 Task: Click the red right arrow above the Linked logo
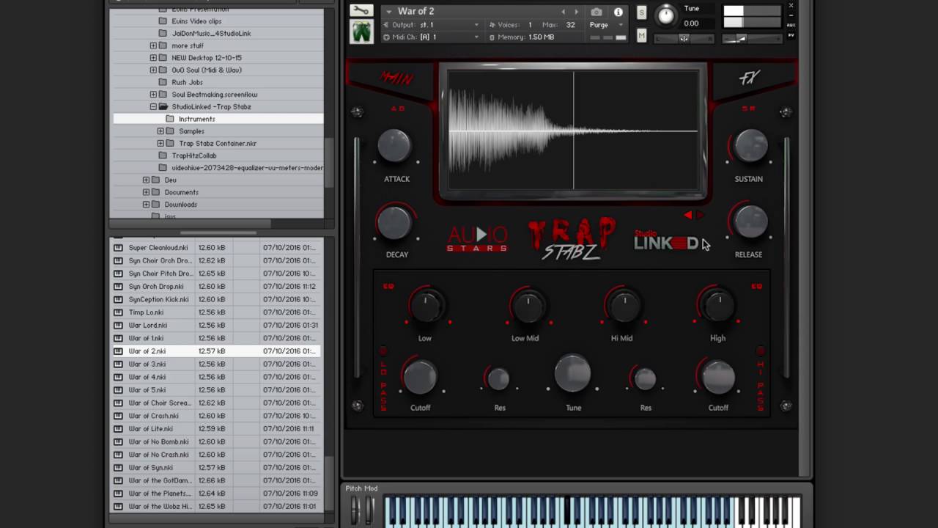pyautogui.click(x=699, y=215)
